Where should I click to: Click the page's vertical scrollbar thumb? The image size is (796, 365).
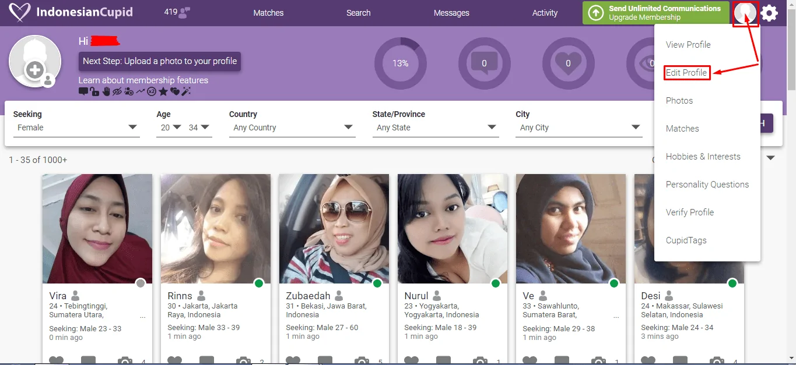coord(791,49)
